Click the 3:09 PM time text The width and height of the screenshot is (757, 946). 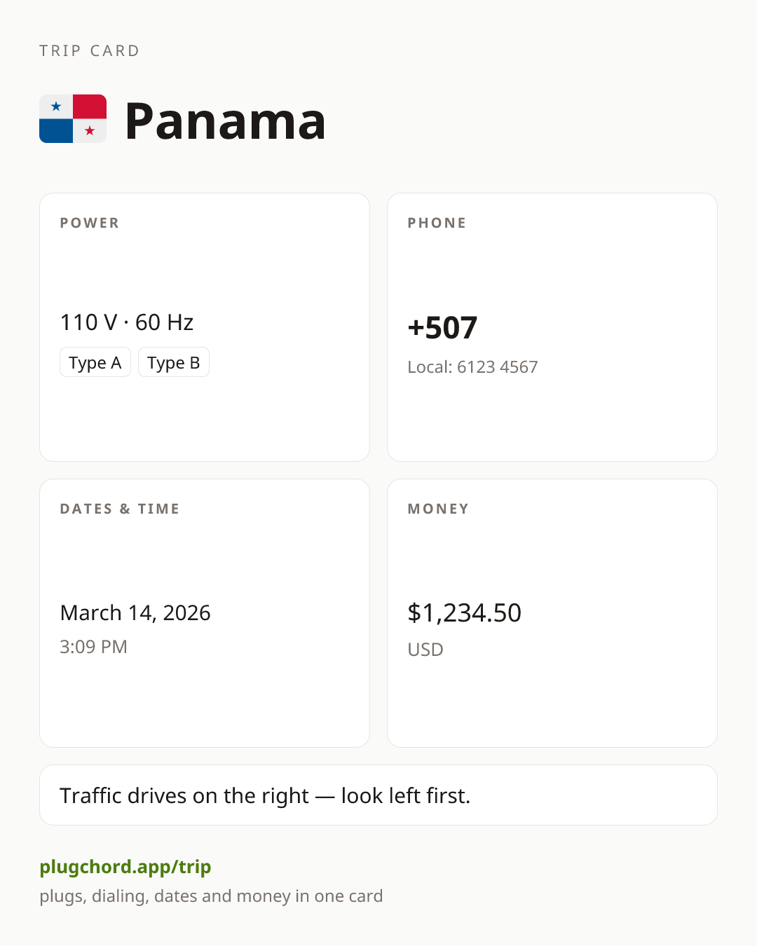point(93,646)
